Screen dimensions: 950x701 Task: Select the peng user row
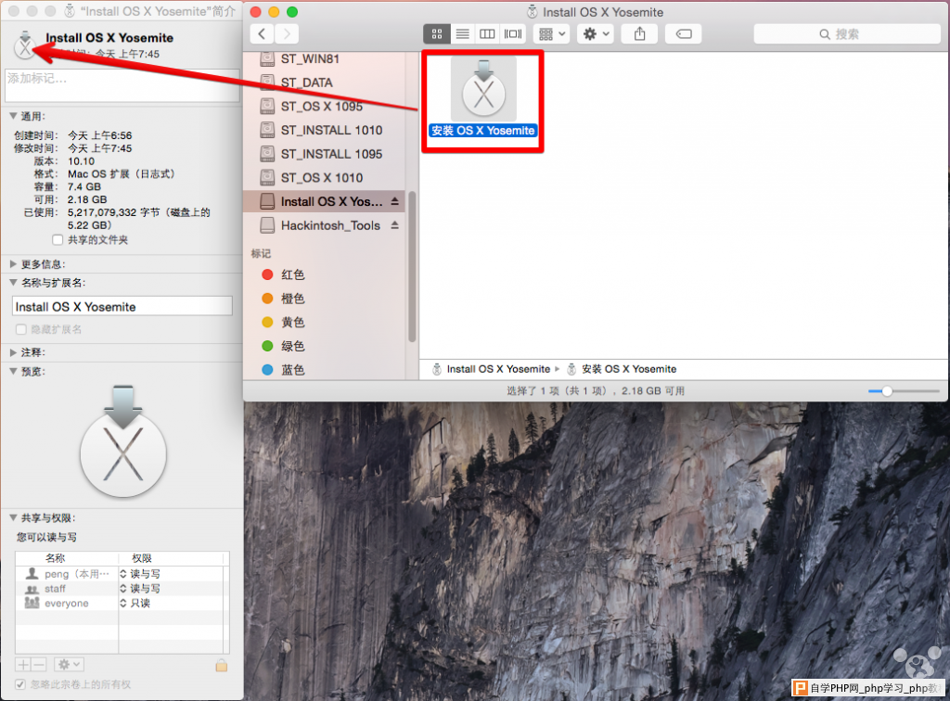(x=123, y=574)
